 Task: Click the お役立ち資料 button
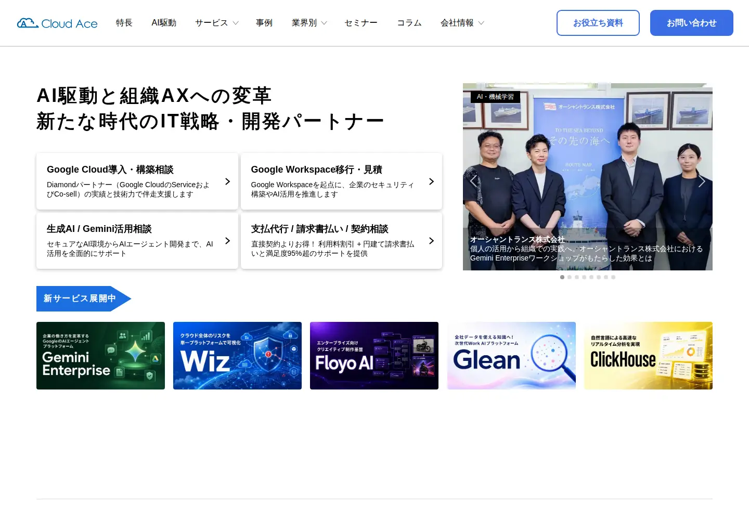point(598,23)
